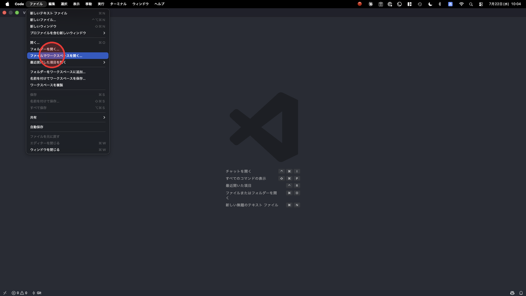Image resolution: width=526 pixels, height=296 pixels.
Task: Expand 最近使用した項目を開く submenu
Action: (68, 62)
